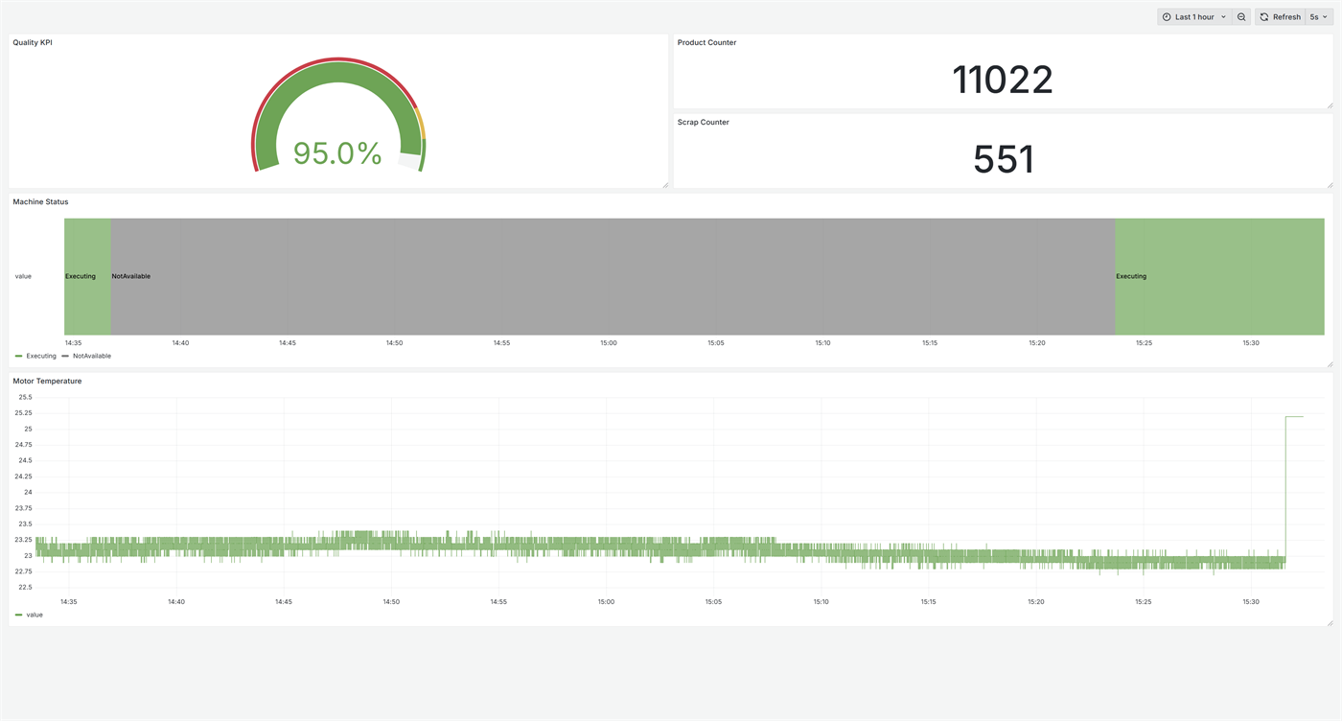The image size is (1342, 721).
Task: Click the zoom out magnifier icon
Action: coord(1241,16)
